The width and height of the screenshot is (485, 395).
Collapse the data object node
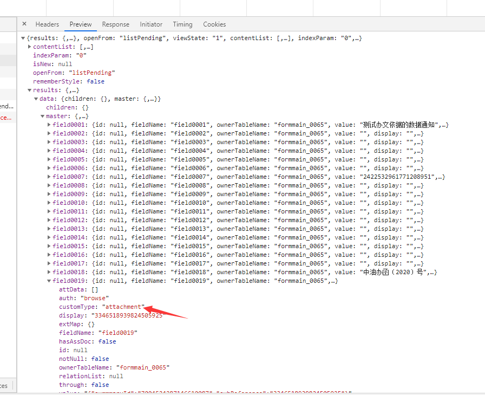(x=36, y=99)
